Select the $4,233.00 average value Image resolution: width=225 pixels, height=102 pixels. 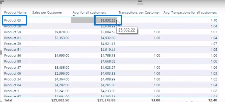108,91
